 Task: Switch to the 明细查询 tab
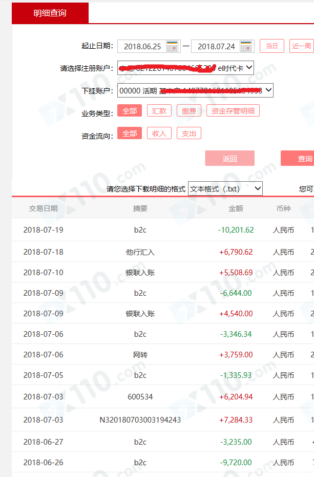(50, 13)
